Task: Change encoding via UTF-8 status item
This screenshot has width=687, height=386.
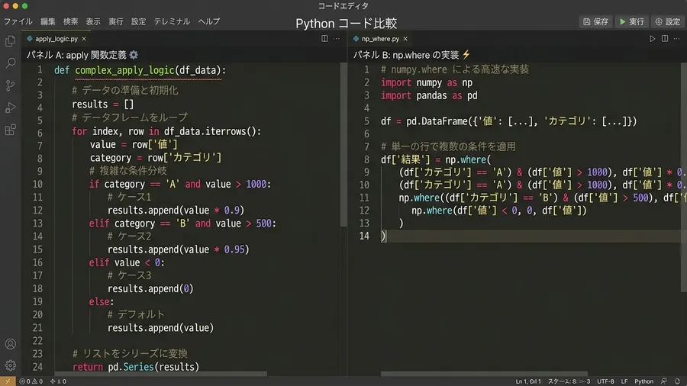Action: point(605,381)
